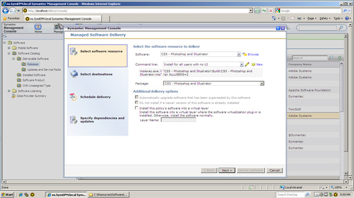The width and height of the screenshot is (354, 198).
Task: Click Apache Software Foundation company row
Action: [313, 90]
